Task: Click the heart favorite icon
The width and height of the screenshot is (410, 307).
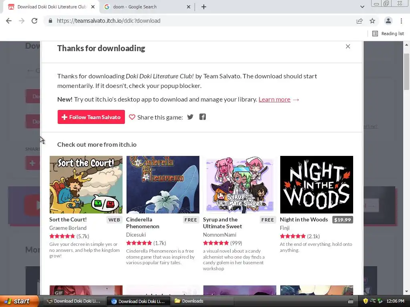Action: point(132,117)
